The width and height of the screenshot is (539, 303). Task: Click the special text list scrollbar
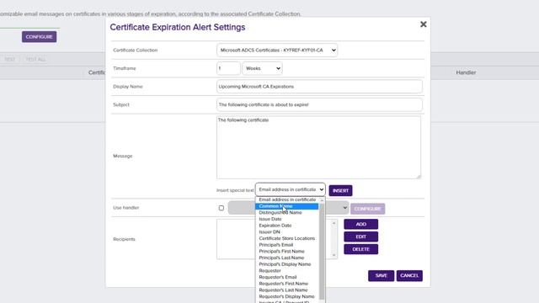click(x=322, y=252)
